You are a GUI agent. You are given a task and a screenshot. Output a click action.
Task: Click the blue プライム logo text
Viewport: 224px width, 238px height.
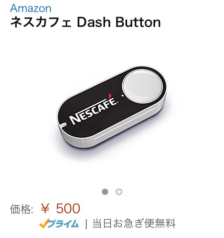coord(63,224)
